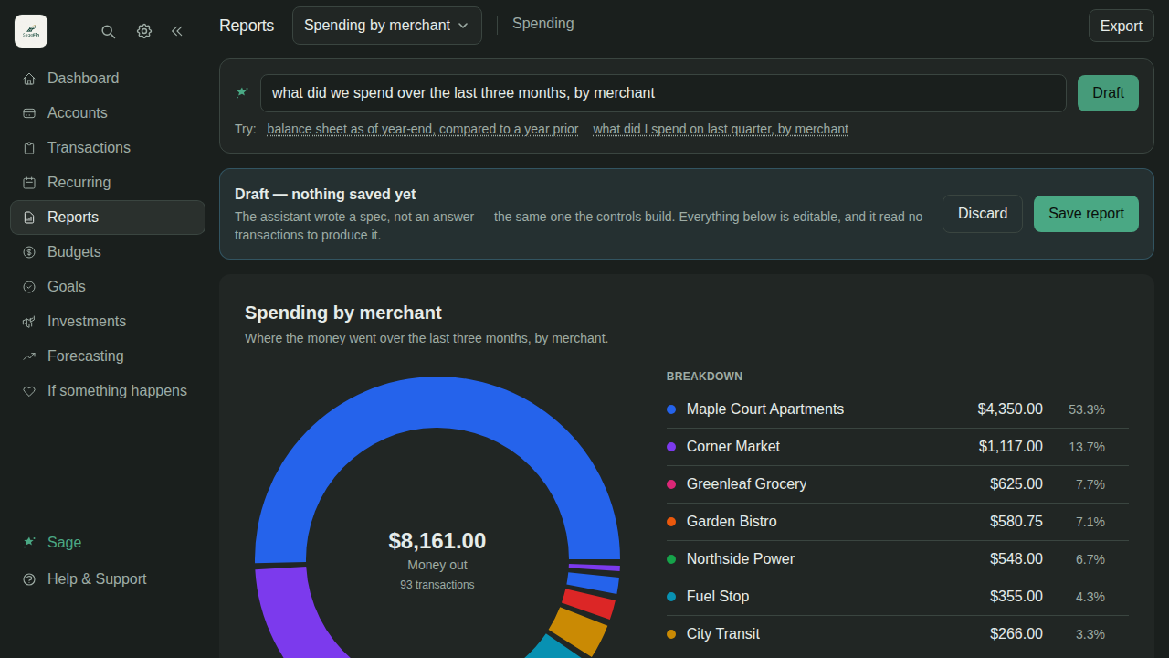Image resolution: width=1169 pixels, height=658 pixels.
Task: Click the Dashboard home icon
Action: click(x=29, y=79)
